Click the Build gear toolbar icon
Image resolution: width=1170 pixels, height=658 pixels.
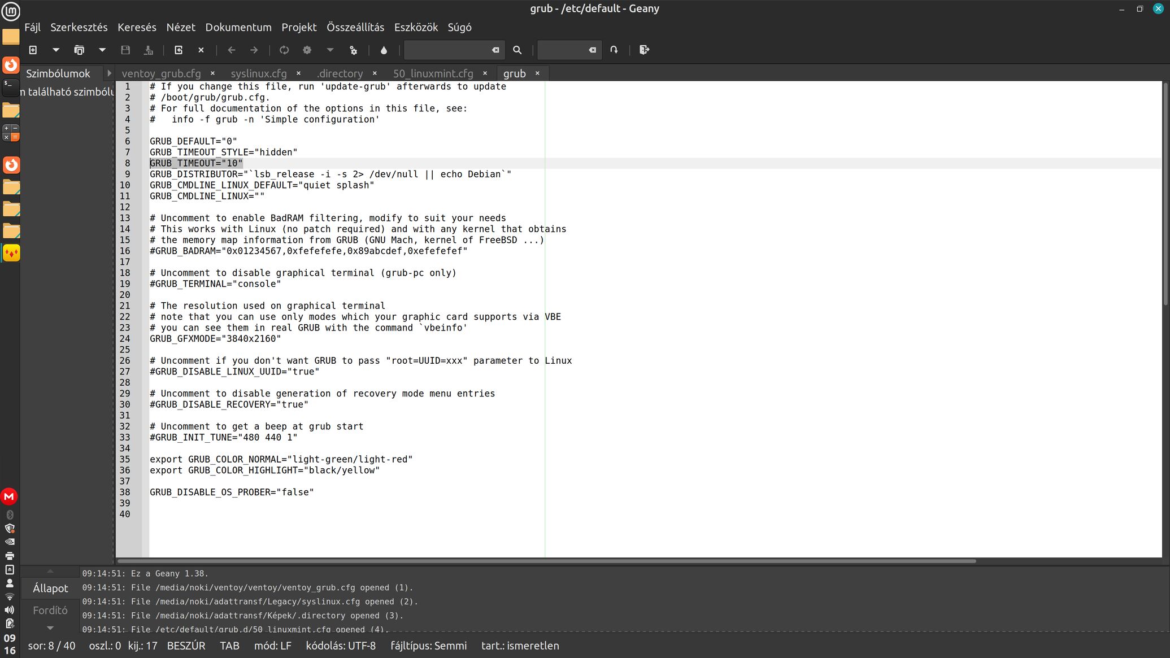click(307, 50)
